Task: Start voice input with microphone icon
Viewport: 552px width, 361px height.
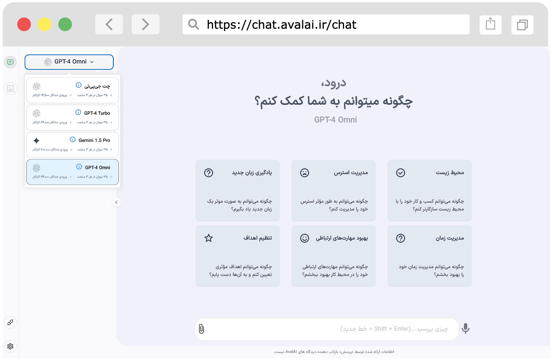Action: (x=466, y=329)
